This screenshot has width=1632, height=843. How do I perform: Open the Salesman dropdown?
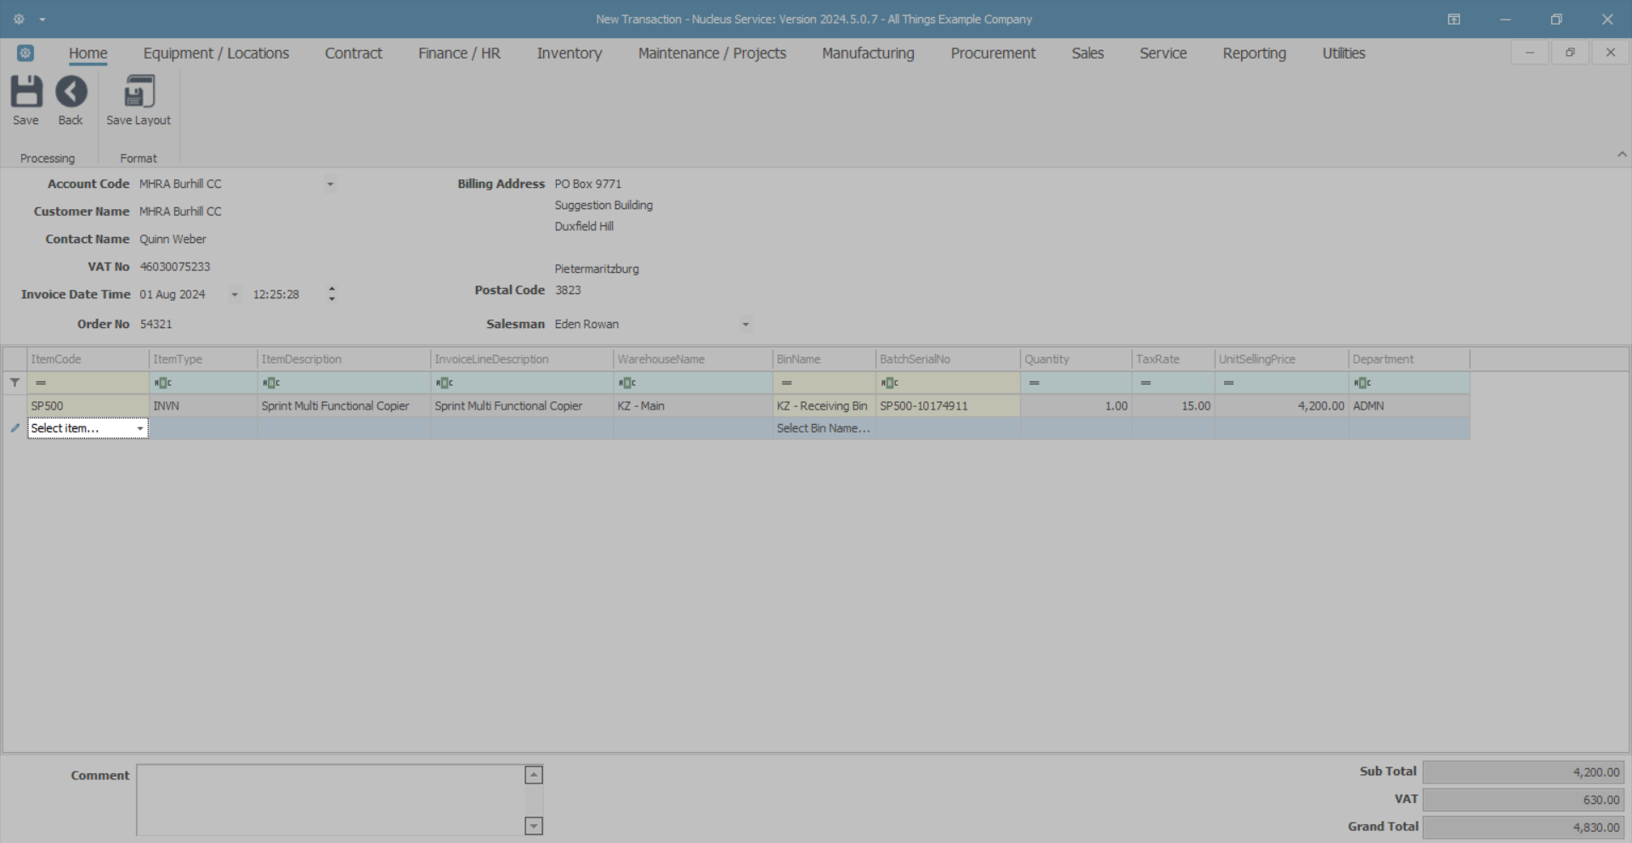(745, 325)
